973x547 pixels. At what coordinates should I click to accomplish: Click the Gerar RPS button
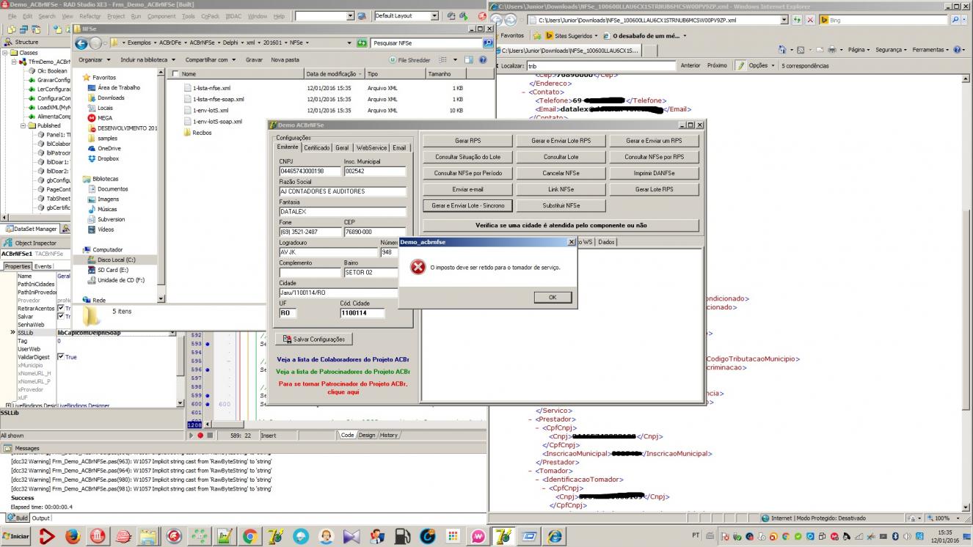click(x=467, y=141)
